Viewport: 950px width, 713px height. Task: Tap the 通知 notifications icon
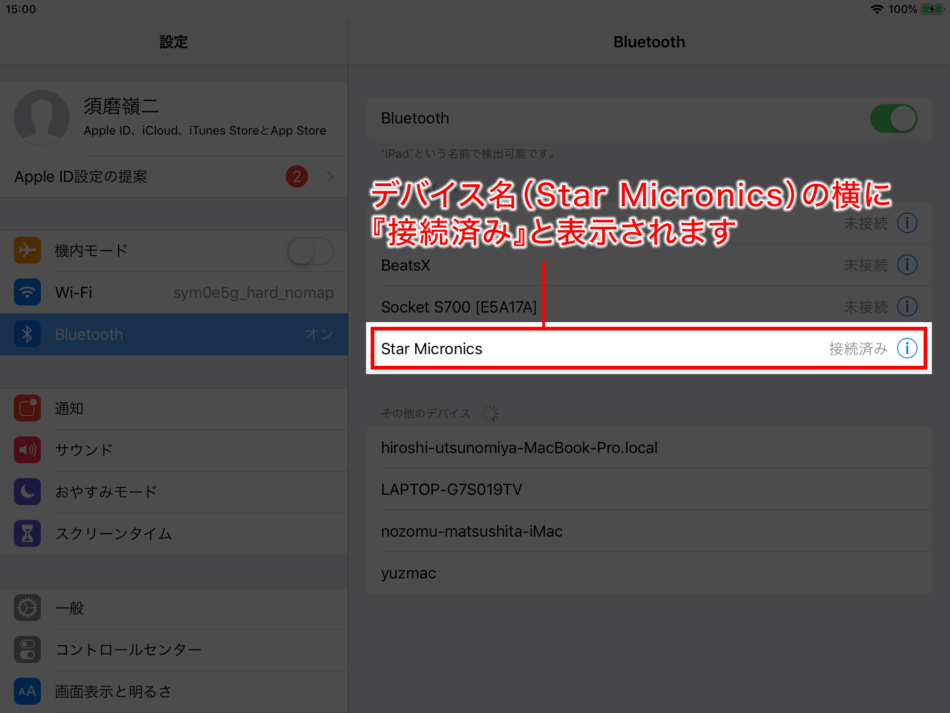(x=27, y=408)
